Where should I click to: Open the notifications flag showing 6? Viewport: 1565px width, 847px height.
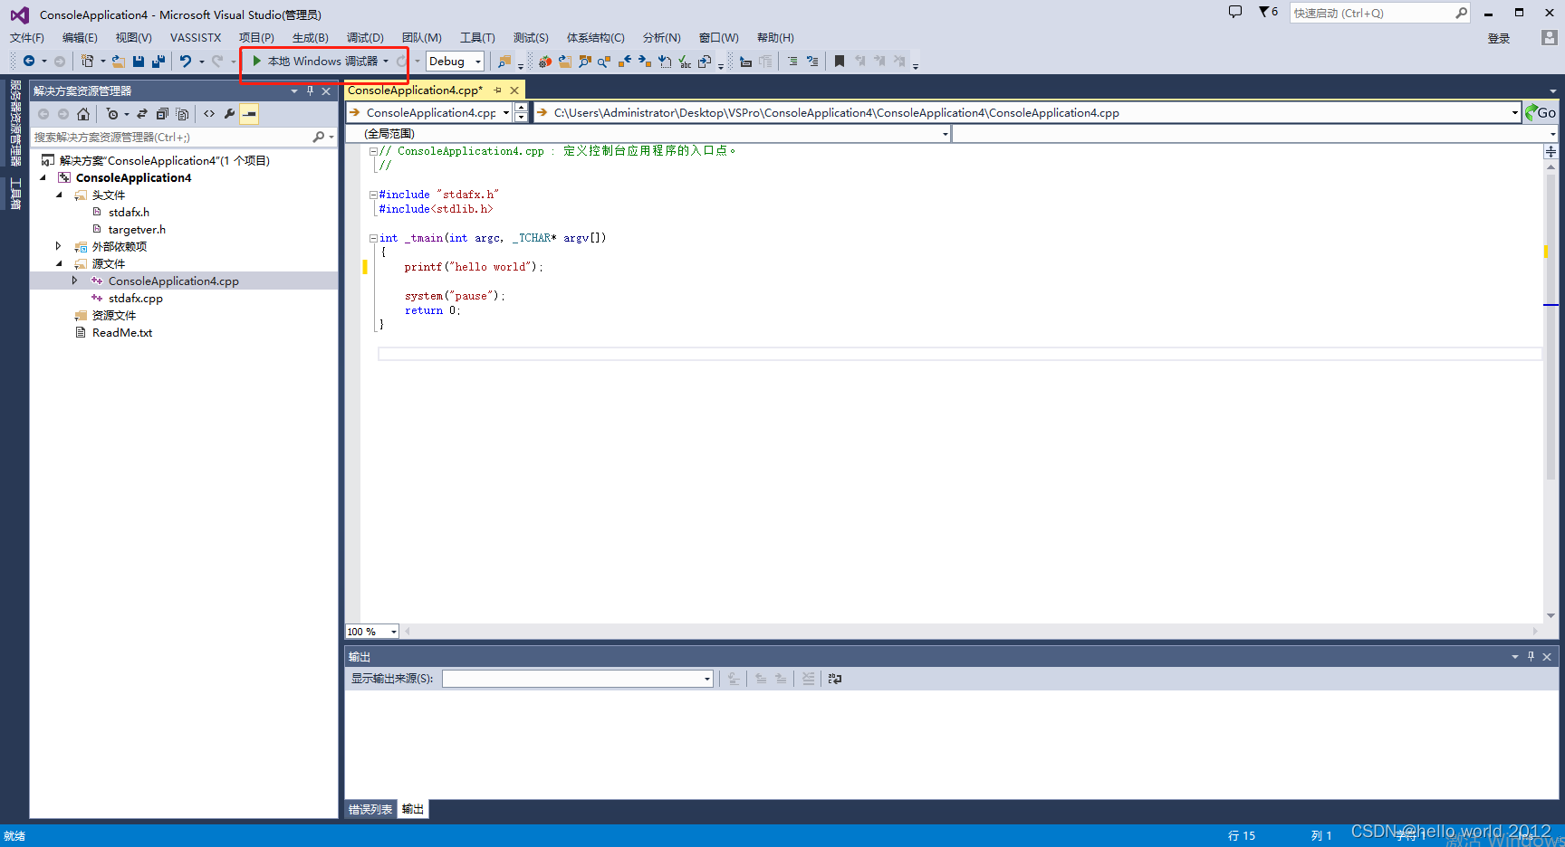tap(1268, 12)
